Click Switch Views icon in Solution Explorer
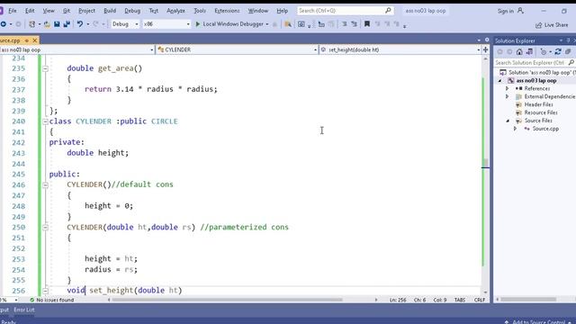 pos(529,52)
